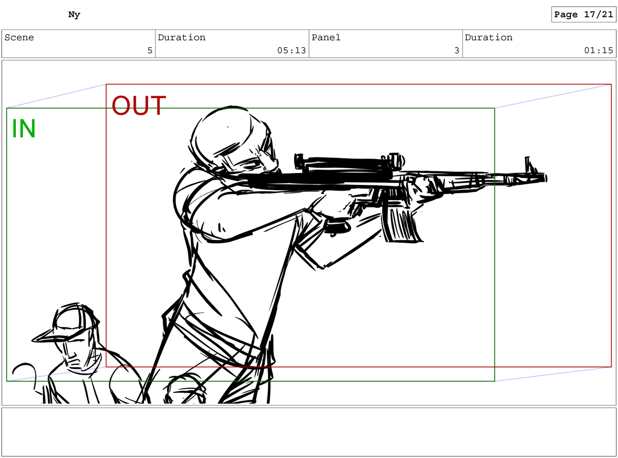Click the scene number value 5
This screenshot has width=618, height=458.
(150, 50)
